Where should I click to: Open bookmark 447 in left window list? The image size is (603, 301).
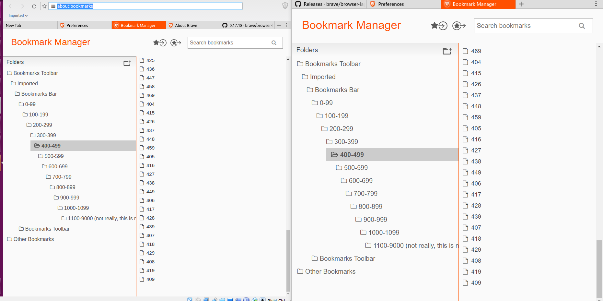tap(147, 78)
